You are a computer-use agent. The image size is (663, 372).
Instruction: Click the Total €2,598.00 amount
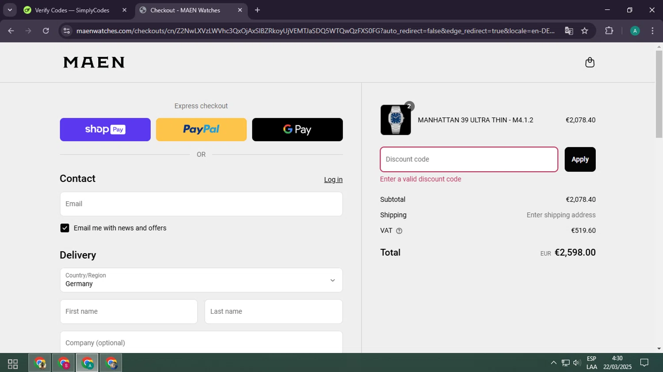click(575, 252)
